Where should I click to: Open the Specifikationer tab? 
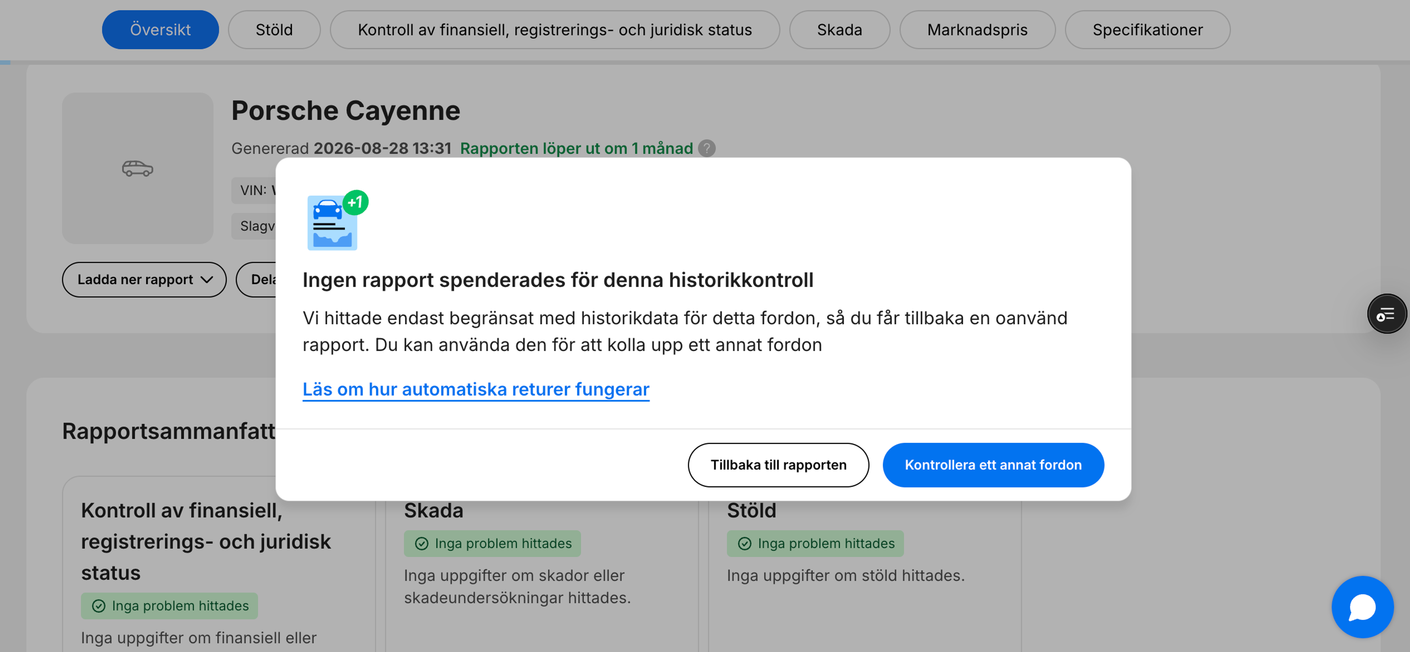(1147, 30)
